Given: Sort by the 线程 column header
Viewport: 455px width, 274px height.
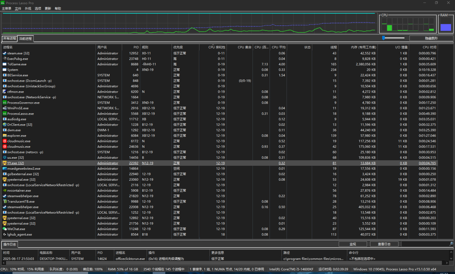Looking at the screenshot, I should point(325,47).
